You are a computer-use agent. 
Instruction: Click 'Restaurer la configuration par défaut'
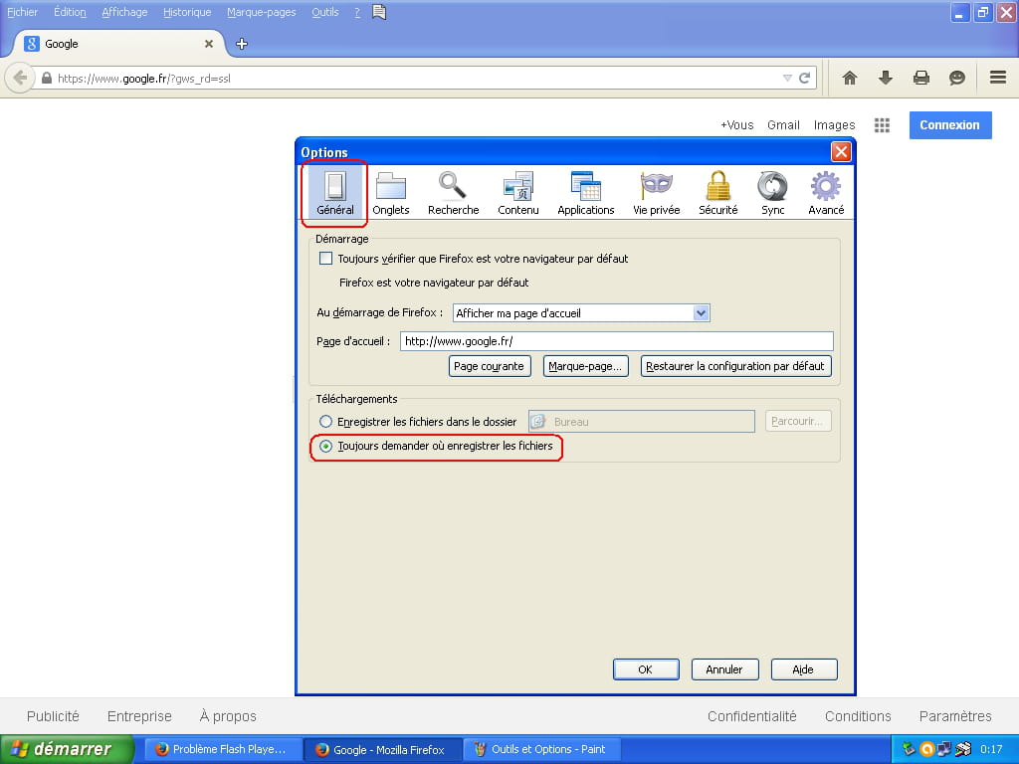coord(735,366)
